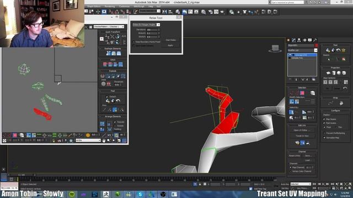Select Thick display radio button
This screenshot has width=353, height=198.
pos(324,127)
